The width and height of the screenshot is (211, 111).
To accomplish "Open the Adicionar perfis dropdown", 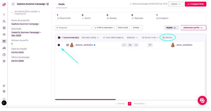I will [193, 28].
